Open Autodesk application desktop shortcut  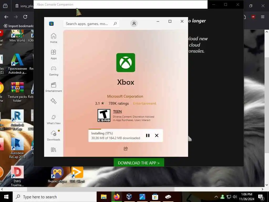tap(17, 64)
